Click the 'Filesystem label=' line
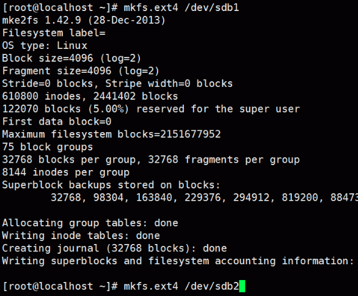 (x=54, y=33)
